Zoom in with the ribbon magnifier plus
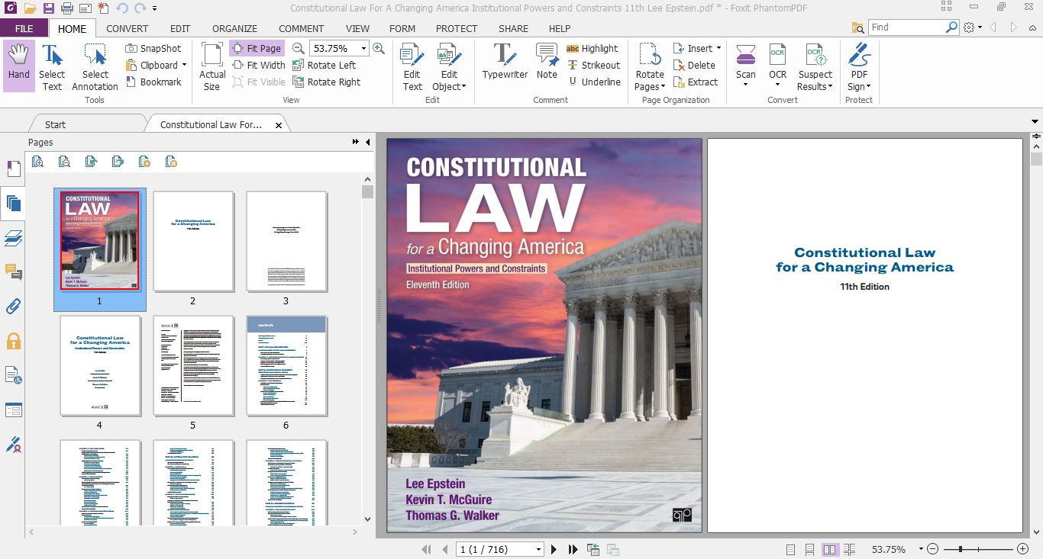The width and height of the screenshot is (1043, 559). 378,48
